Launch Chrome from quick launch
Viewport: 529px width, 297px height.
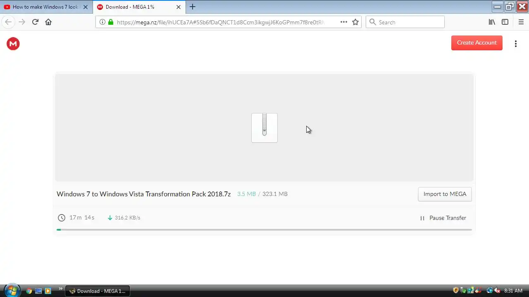tap(29, 291)
